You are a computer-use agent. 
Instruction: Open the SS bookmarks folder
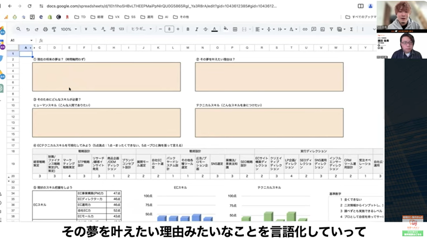(x=130, y=17)
